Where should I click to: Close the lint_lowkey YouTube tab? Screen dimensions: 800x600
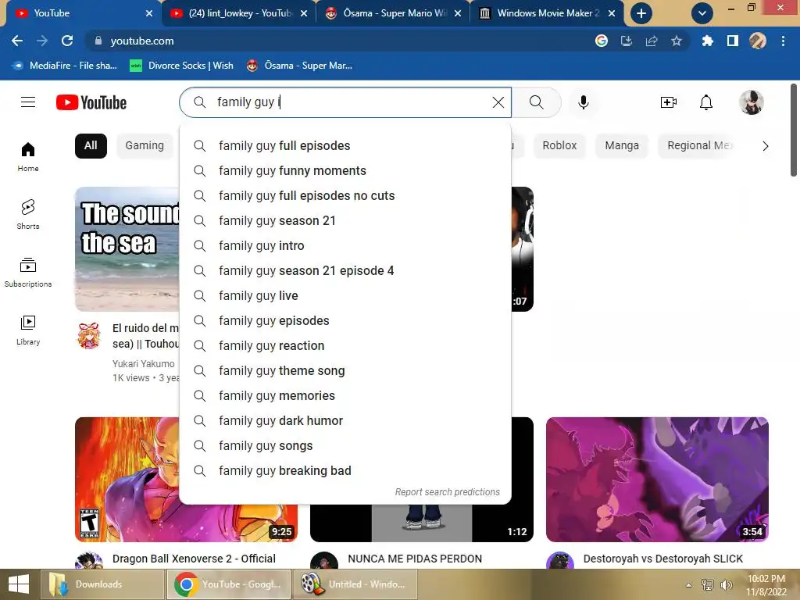click(304, 13)
